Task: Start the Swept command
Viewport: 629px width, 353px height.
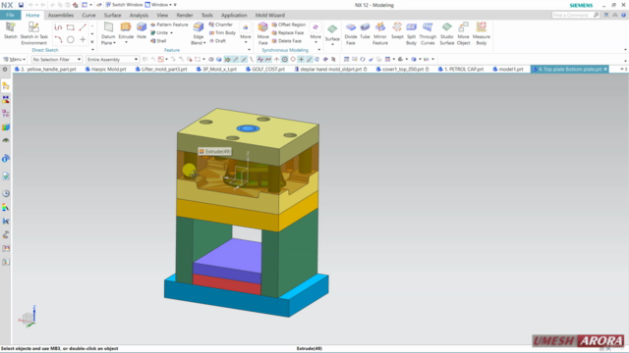Action: [397, 30]
